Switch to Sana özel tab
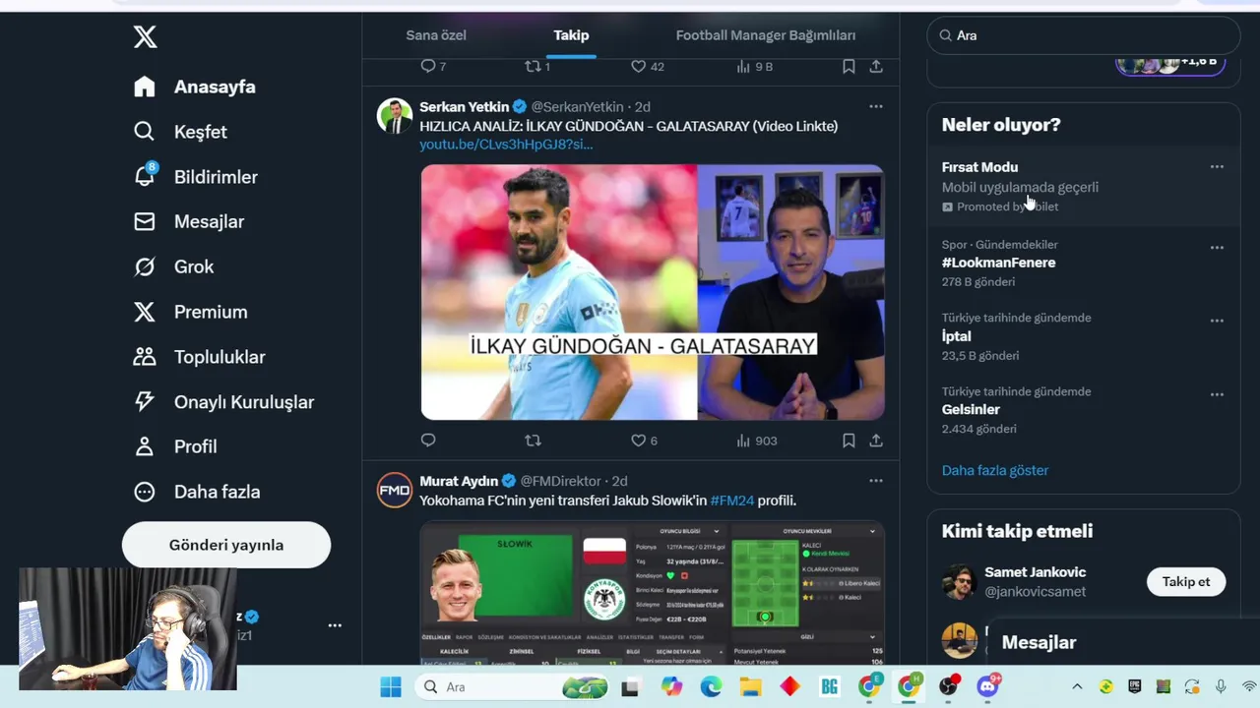Screen dimensions: 1260x708 436,35
